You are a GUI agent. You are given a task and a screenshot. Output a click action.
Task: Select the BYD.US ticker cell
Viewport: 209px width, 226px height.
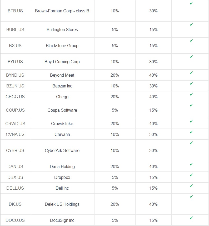click(15, 62)
